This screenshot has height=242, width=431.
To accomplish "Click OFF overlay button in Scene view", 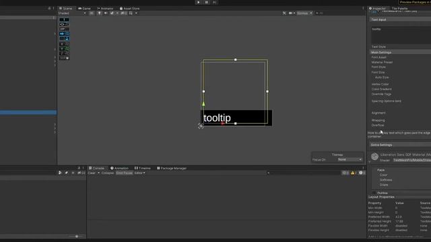I will pyautogui.click(x=63, y=29).
